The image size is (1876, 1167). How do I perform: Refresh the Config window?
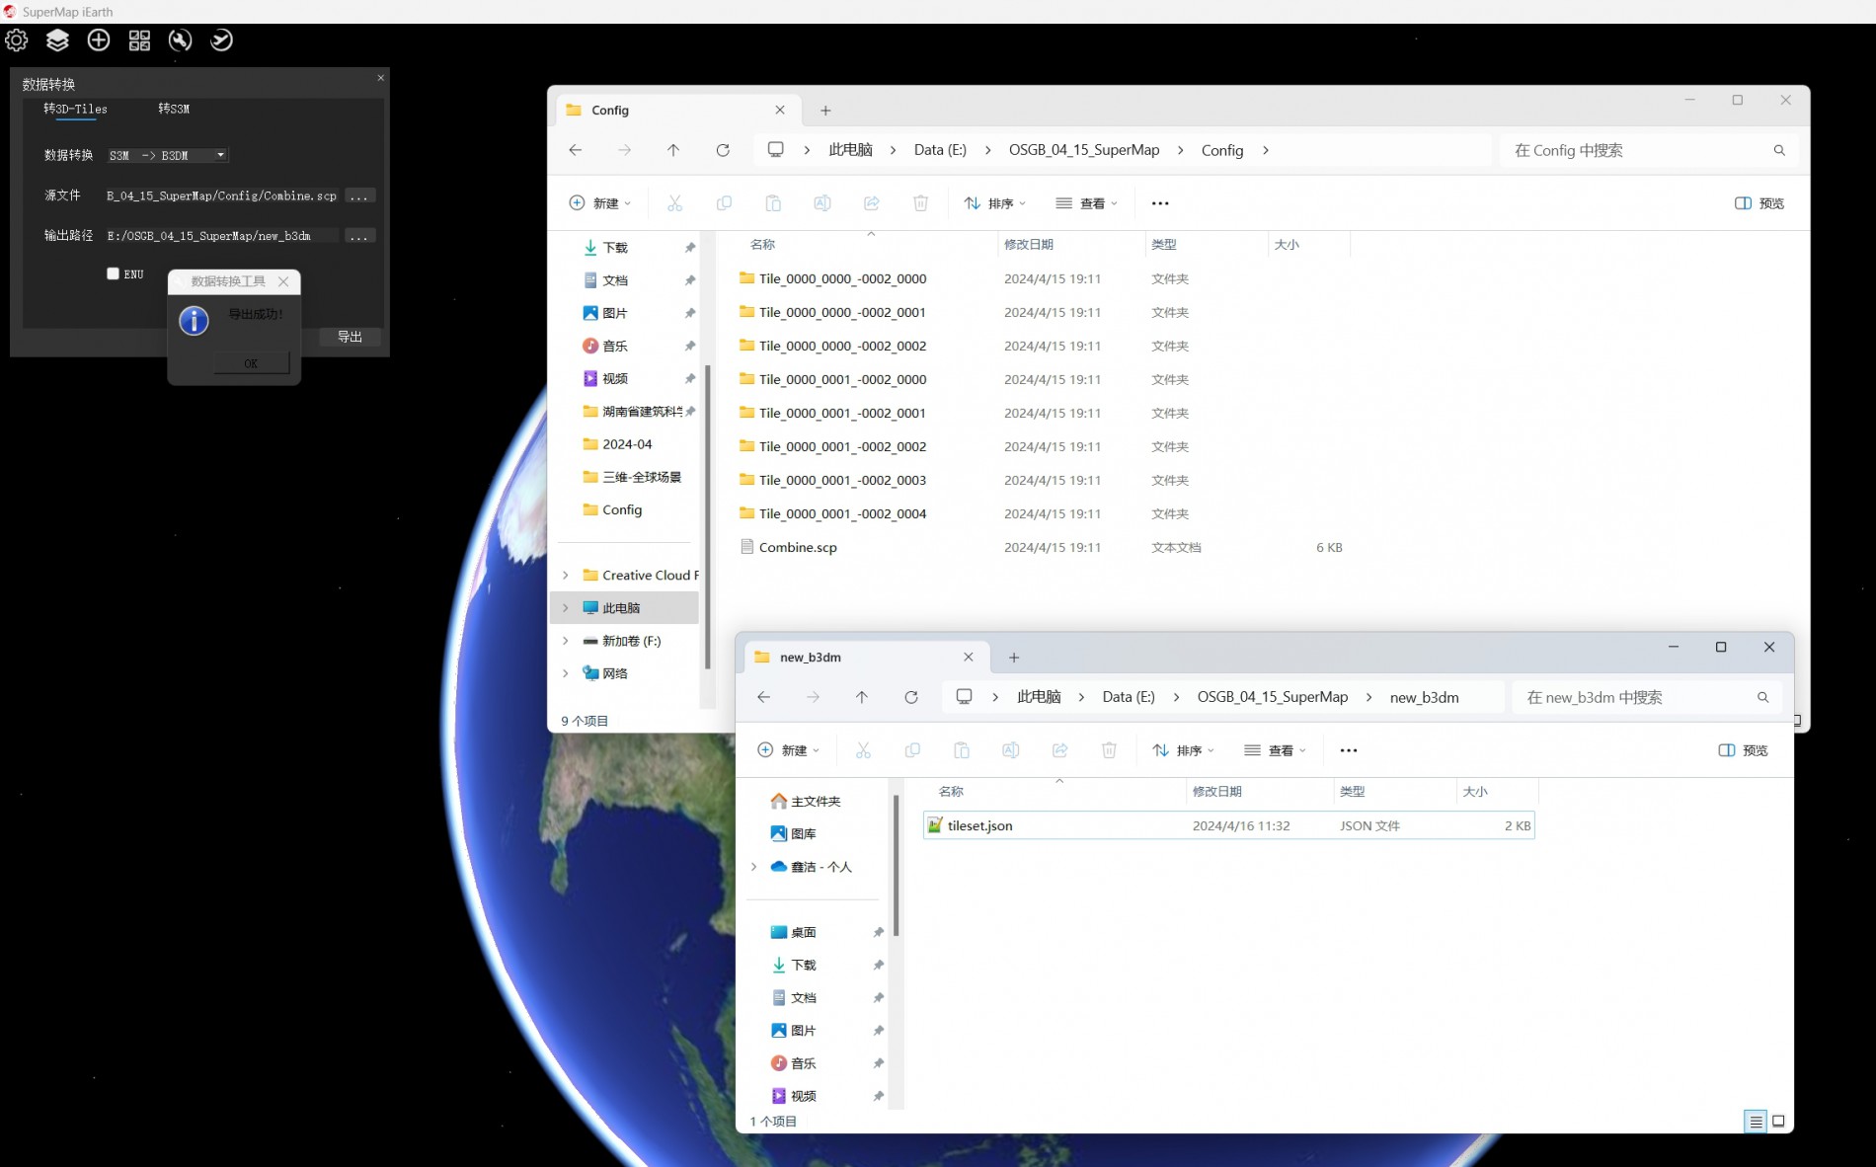(723, 150)
